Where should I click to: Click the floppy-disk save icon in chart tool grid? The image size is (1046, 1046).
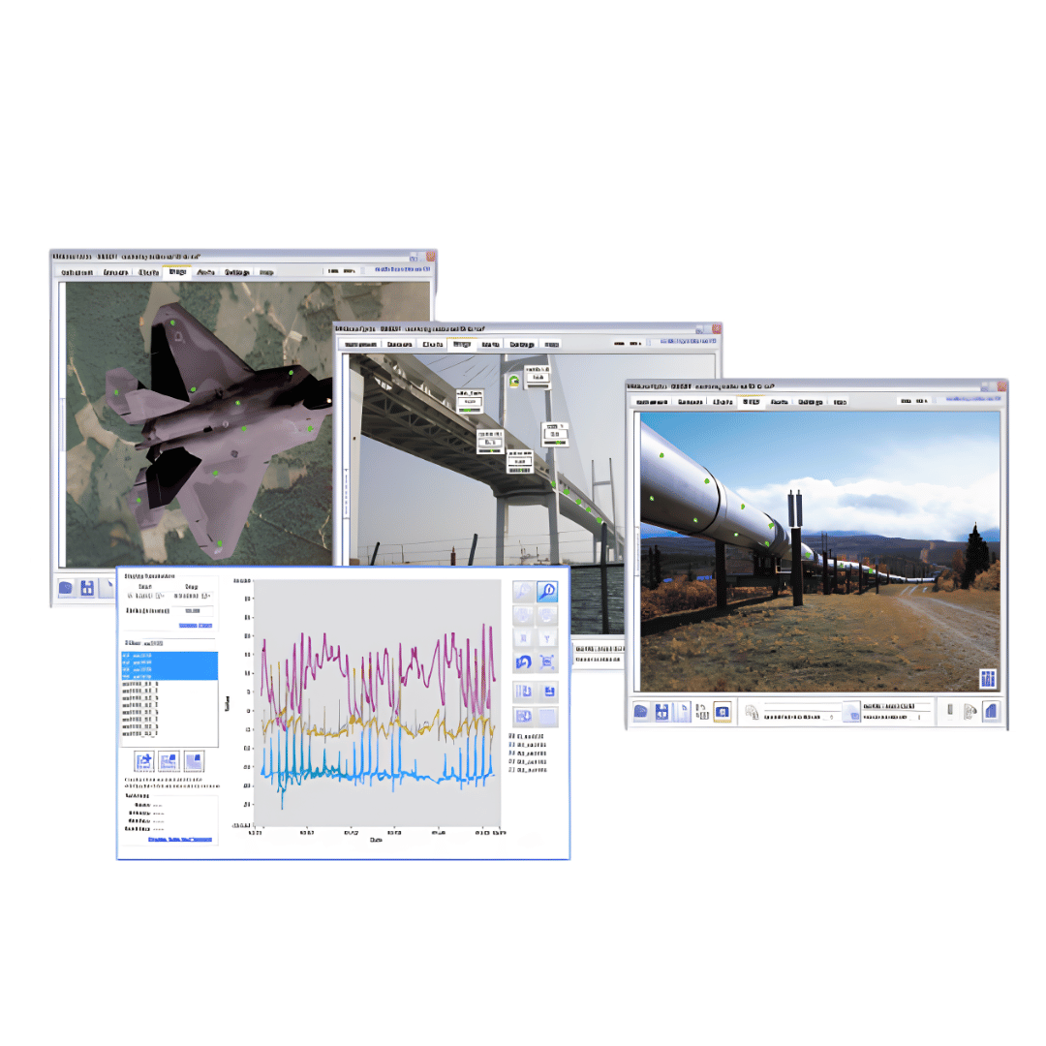click(x=548, y=692)
